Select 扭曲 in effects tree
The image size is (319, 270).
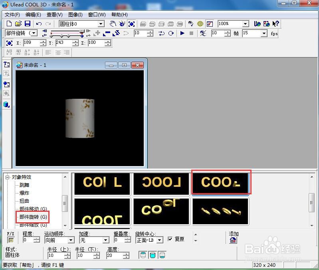[x=24, y=201]
